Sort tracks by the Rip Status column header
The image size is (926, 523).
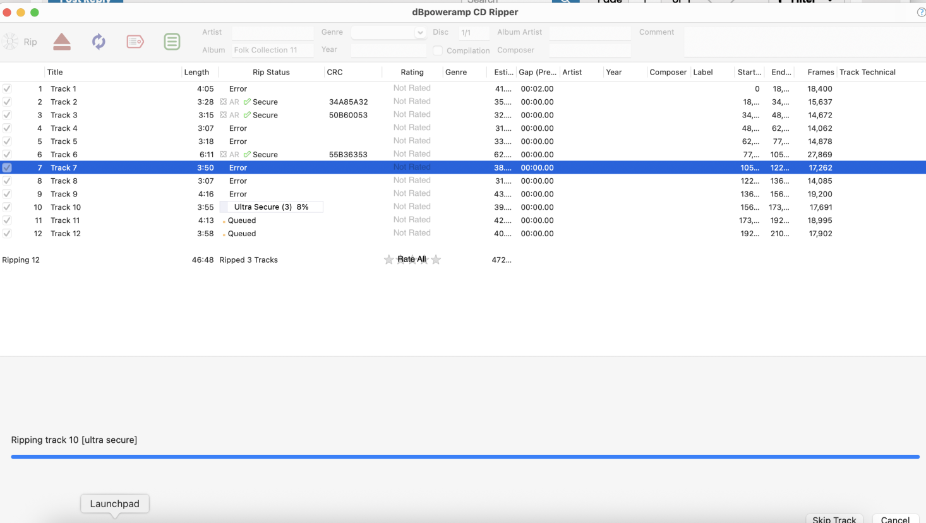(271, 72)
